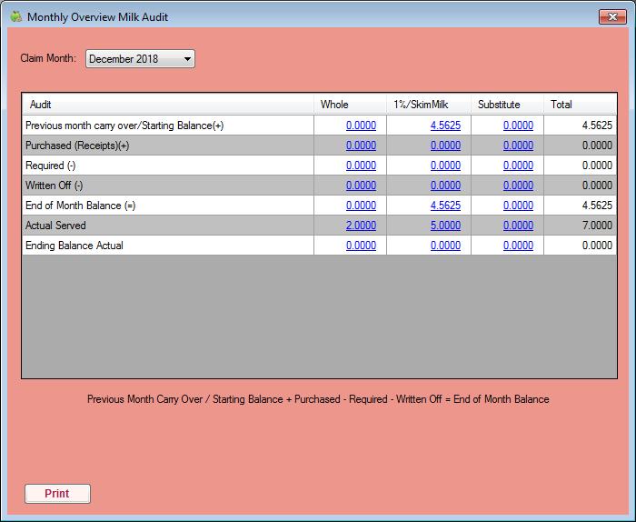
Task: Click Total 0.0000 in Ending Balance Actual row
Action: [597, 246]
